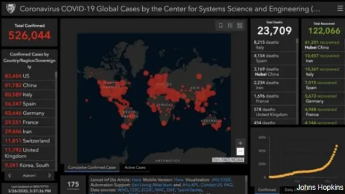Click the Johns Hopkins shield logo
The image size is (345, 194).
[x=10, y=9]
